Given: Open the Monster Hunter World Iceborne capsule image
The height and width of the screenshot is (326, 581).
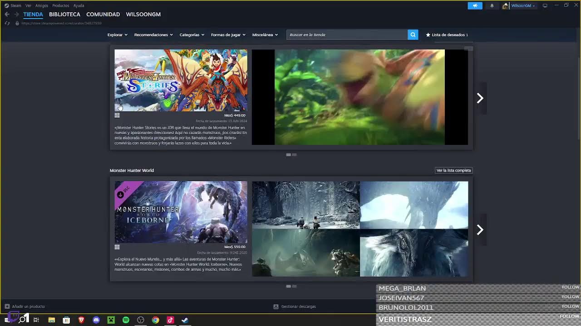Looking at the screenshot, I should pyautogui.click(x=181, y=212).
